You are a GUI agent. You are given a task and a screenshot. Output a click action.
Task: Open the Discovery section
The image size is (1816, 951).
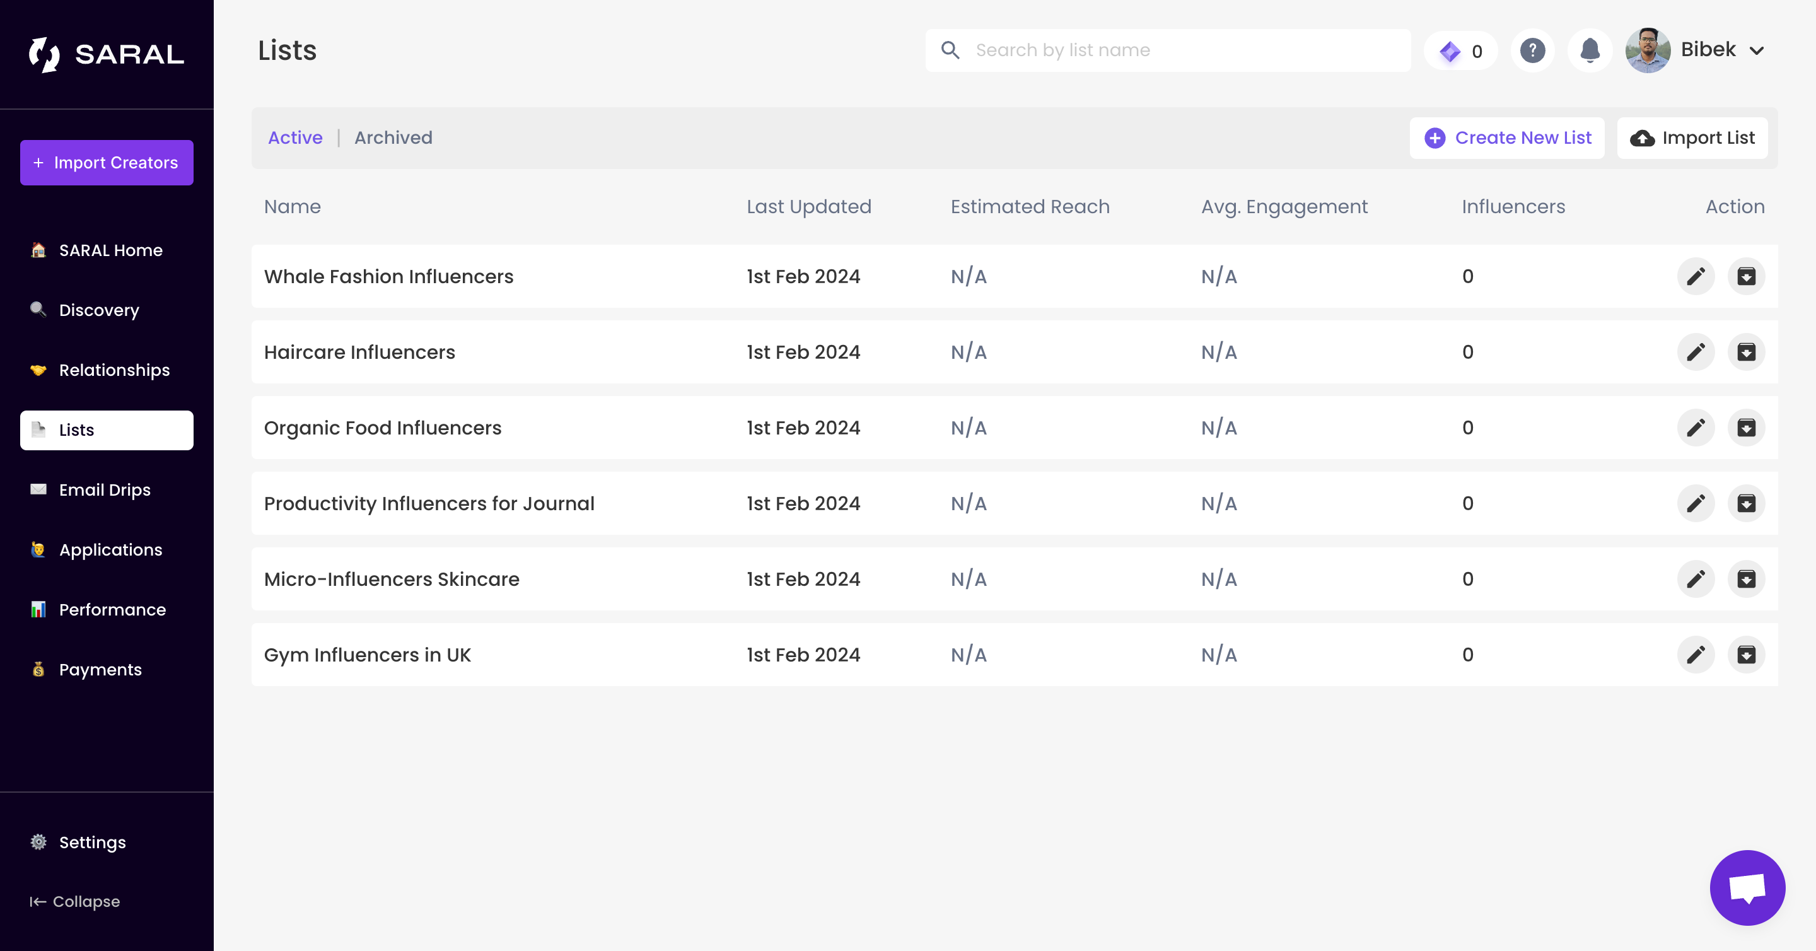99,310
